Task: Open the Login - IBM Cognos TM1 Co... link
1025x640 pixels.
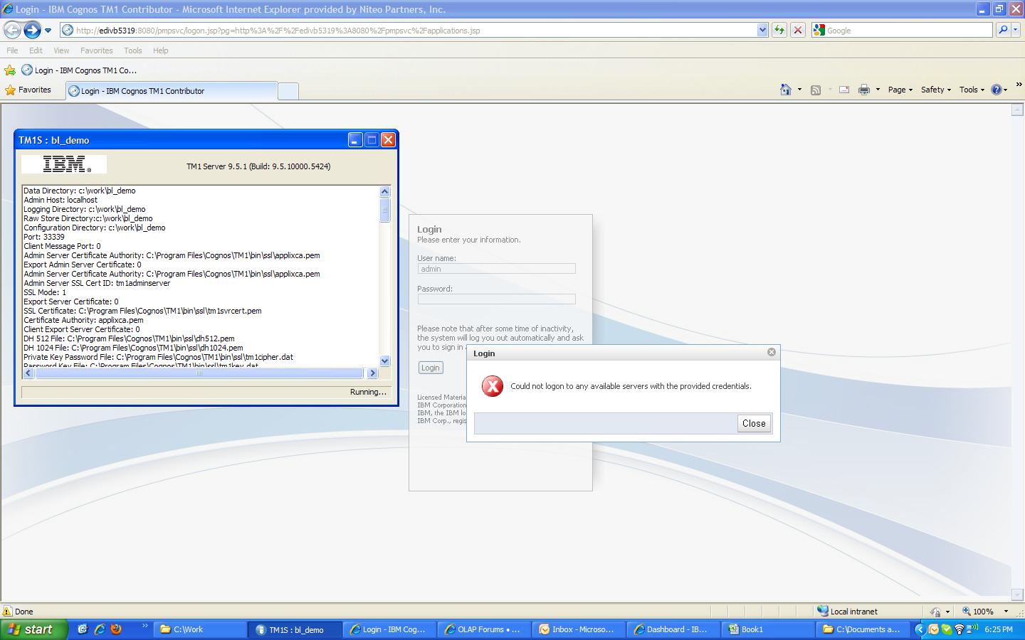Action: click(x=79, y=70)
